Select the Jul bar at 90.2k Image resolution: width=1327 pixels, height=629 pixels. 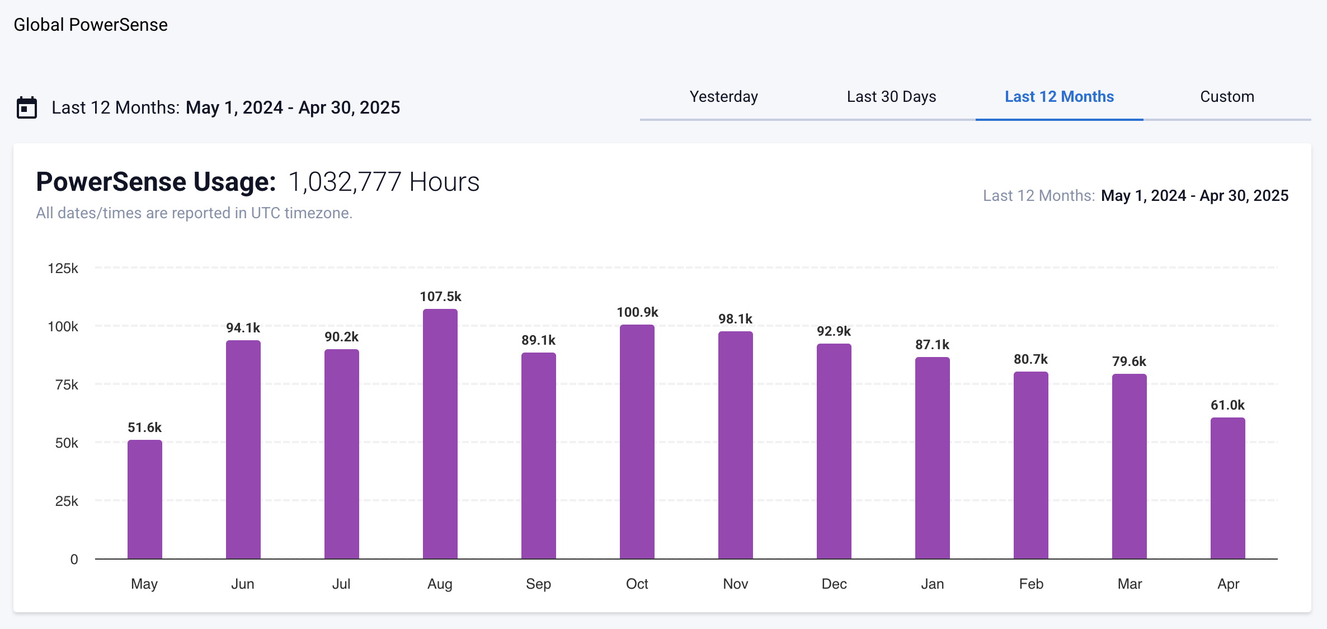(x=341, y=454)
